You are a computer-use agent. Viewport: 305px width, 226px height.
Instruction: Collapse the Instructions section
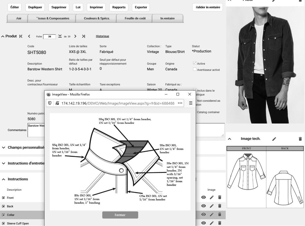[x=4, y=179]
